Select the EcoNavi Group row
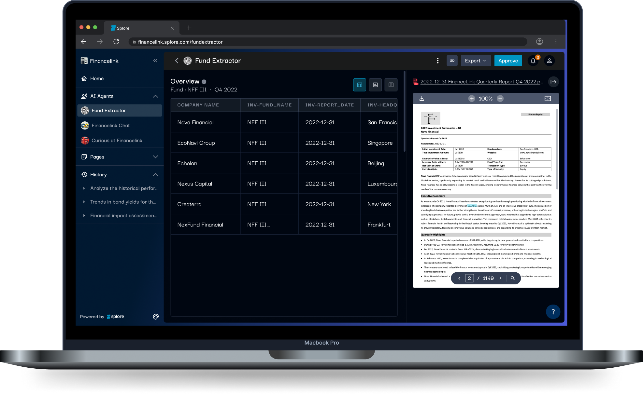The image size is (643, 395). (284, 143)
